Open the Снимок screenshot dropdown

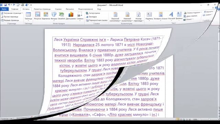[80, 17]
